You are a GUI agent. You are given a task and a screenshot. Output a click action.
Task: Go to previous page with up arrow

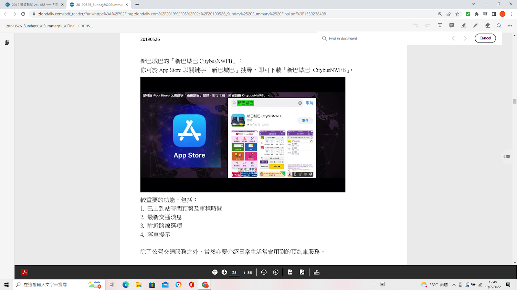[215, 272]
